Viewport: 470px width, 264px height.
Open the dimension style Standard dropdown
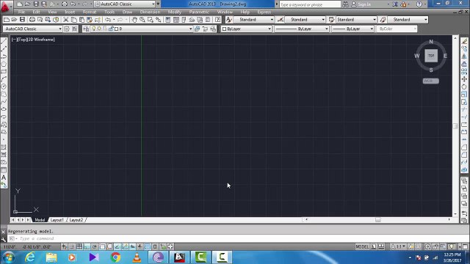(305, 20)
